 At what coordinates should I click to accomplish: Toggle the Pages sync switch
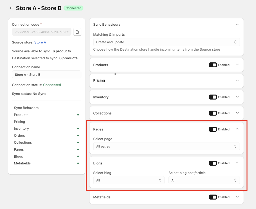213,129
